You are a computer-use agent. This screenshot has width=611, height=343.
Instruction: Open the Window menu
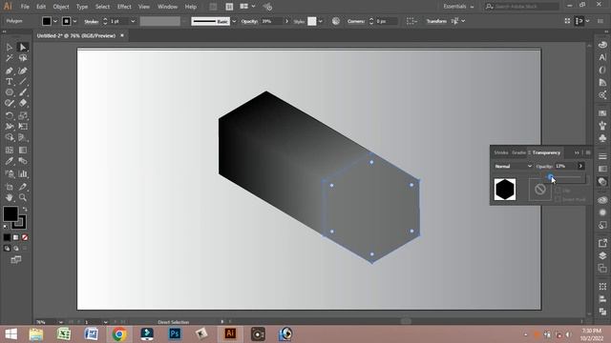point(168,7)
